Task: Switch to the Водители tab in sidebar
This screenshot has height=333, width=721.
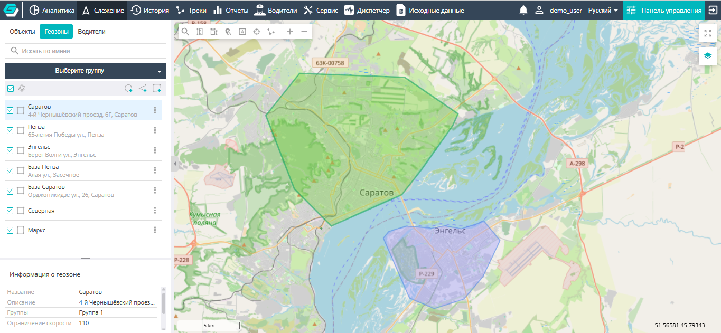Action: point(92,32)
